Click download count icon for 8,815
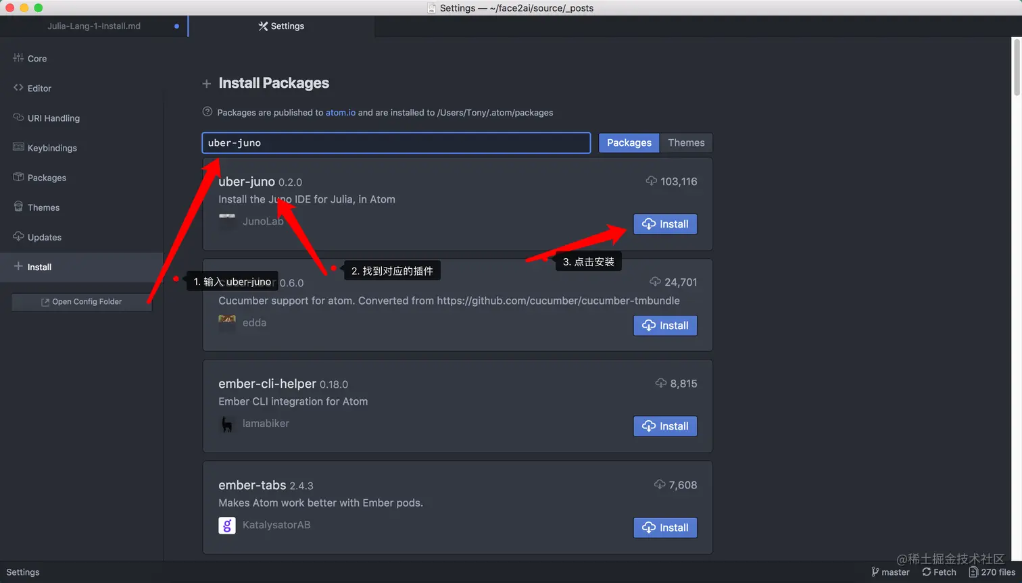The width and height of the screenshot is (1022, 583). pos(661,383)
